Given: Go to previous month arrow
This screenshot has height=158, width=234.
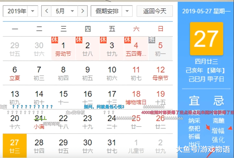Looking at the screenshot, I should point(47,11).
